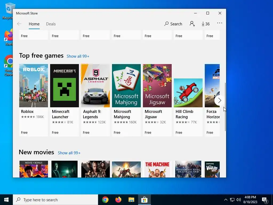273x205 pixels.
Task: Open Downloads and updates showing 36
Action: pyautogui.click(x=206, y=24)
